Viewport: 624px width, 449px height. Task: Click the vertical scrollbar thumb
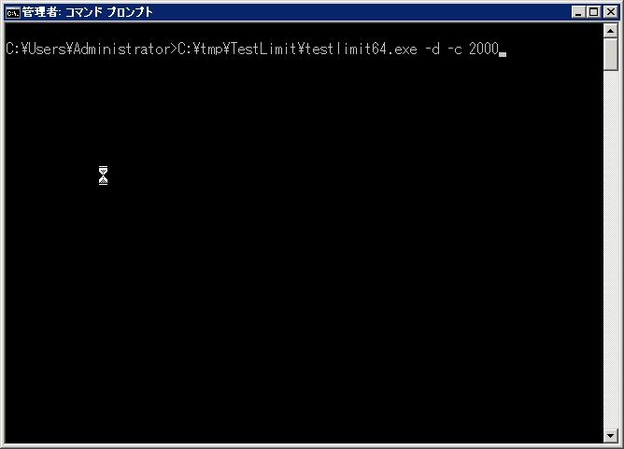[611, 54]
